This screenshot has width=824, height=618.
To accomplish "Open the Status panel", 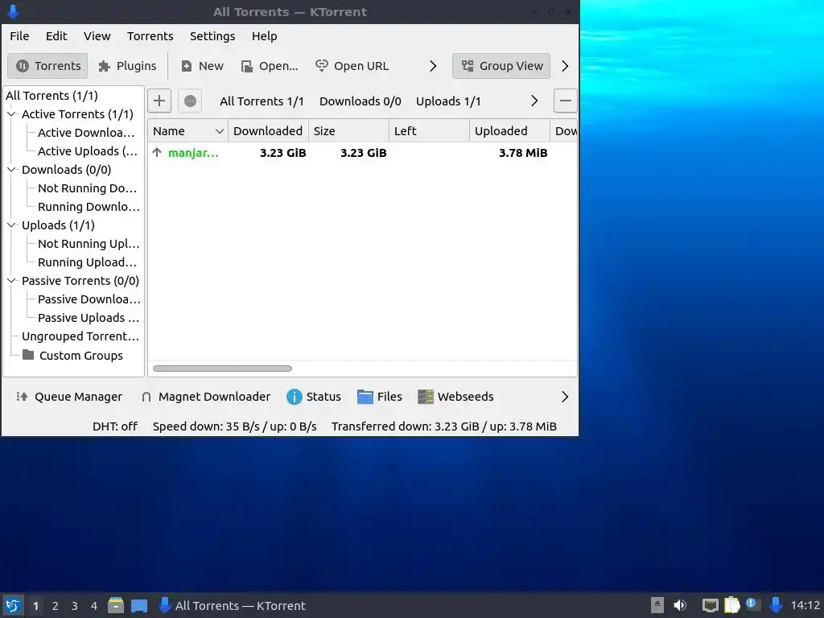I will tap(314, 397).
